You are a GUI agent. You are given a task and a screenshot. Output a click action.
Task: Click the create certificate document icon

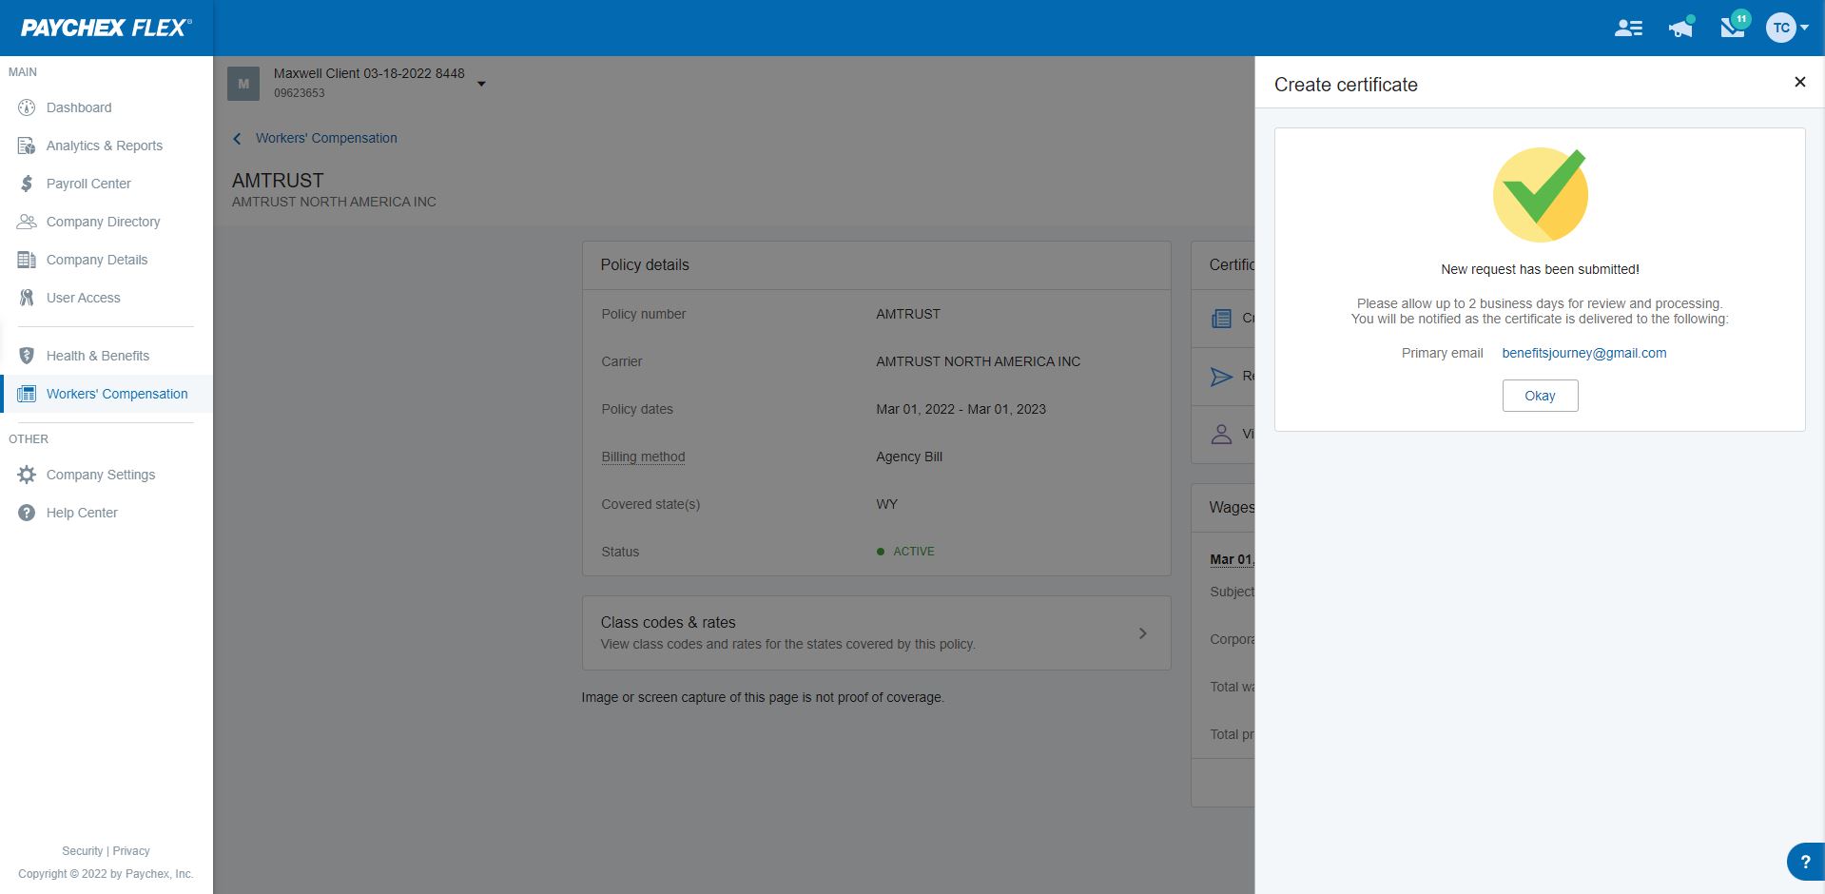[1221, 319]
